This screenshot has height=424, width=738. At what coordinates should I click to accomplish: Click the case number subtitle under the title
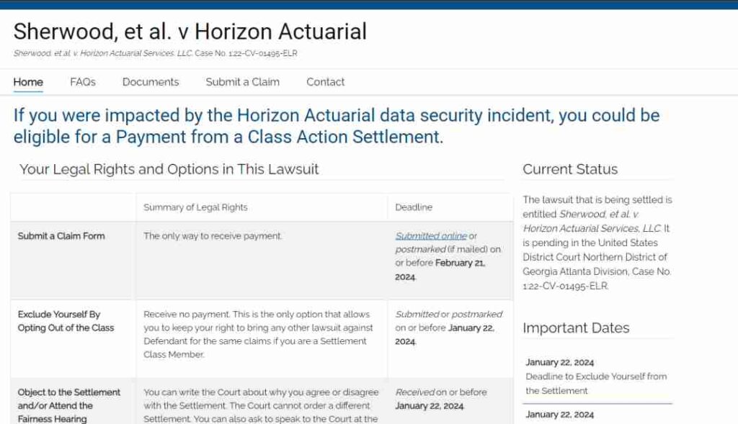pos(155,53)
